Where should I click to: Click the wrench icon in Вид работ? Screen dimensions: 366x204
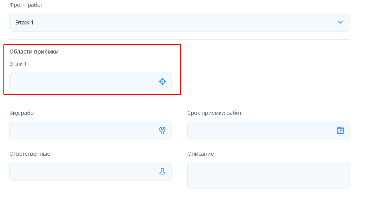pyautogui.click(x=162, y=130)
